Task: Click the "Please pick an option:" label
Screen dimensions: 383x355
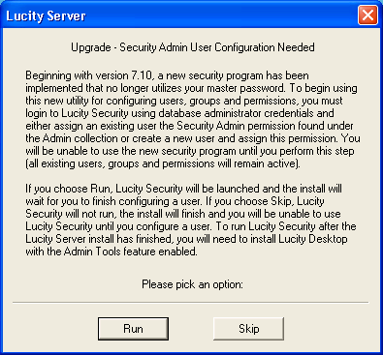Action: [192, 284]
